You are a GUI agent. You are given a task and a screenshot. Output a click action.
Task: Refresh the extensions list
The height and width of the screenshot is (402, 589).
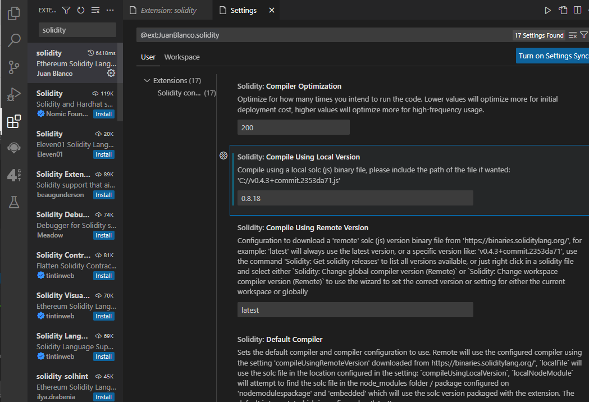(x=81, y=10)
